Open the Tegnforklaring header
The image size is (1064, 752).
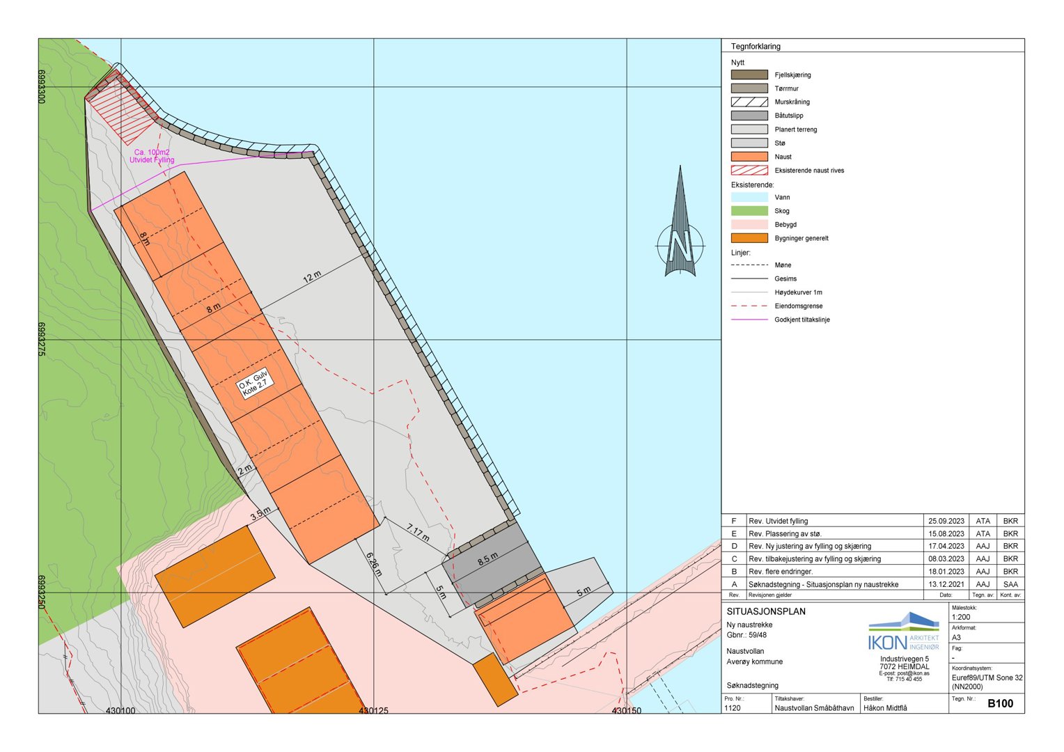pyautogui.click(x=757, y=47)
